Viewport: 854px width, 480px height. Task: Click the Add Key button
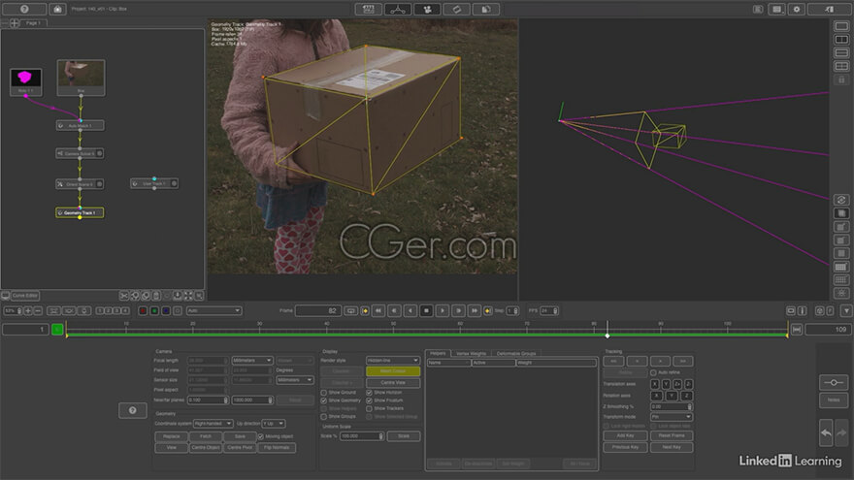pyautogui.click(x=625, y=435)
